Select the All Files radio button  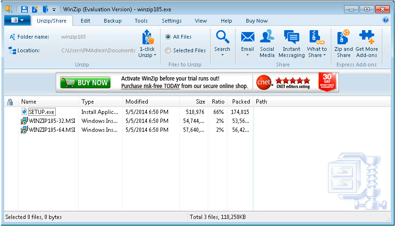pyautogui.click(x=168, y=37)
